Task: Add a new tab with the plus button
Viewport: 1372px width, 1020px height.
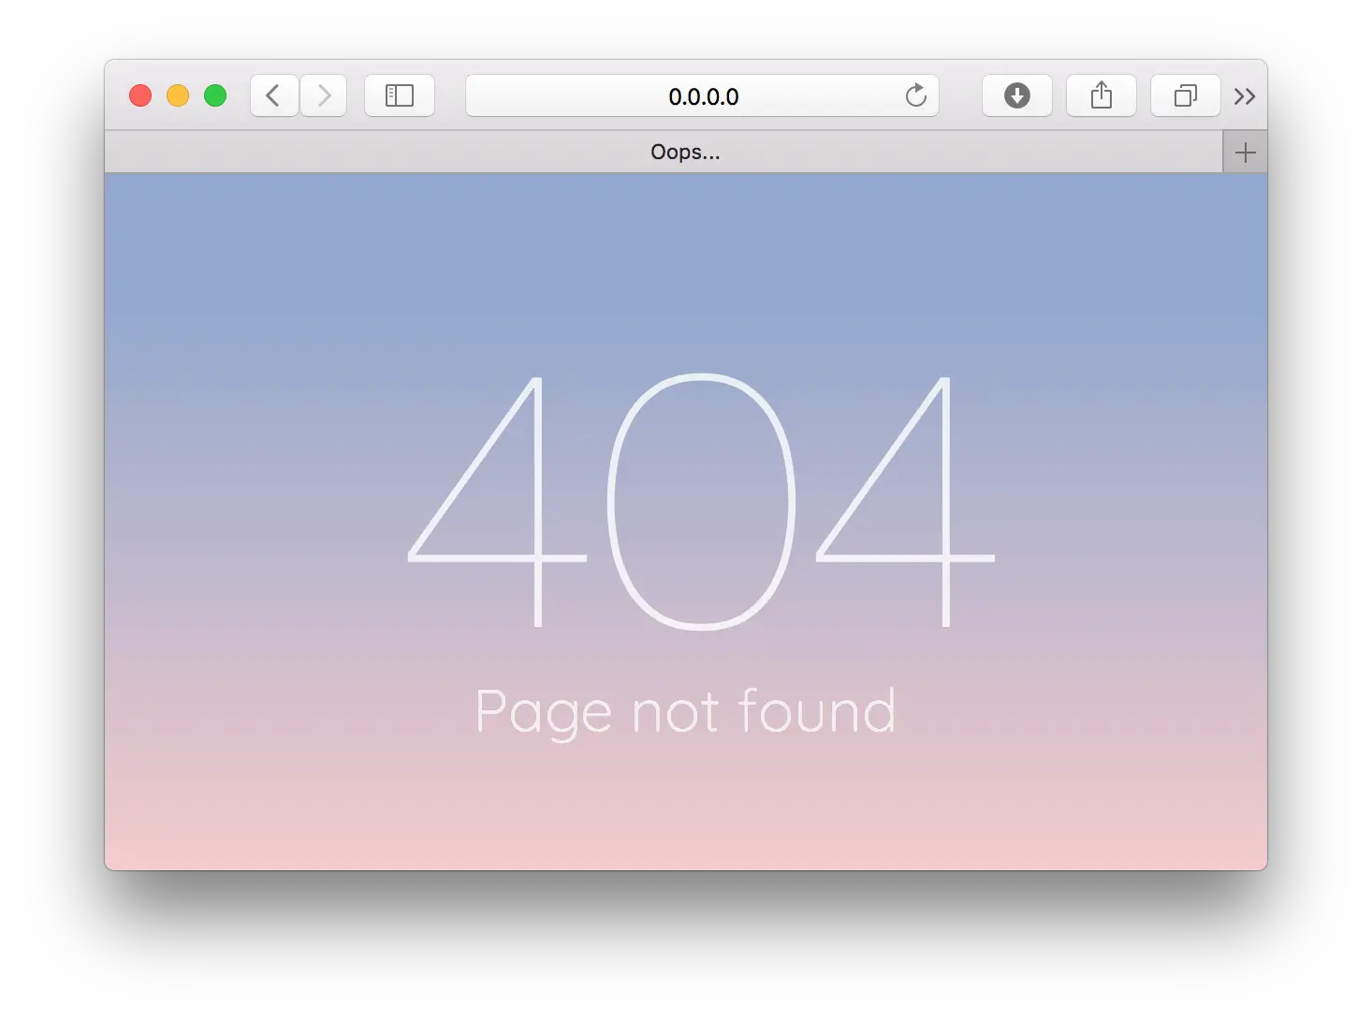Action: [1246, 153]
